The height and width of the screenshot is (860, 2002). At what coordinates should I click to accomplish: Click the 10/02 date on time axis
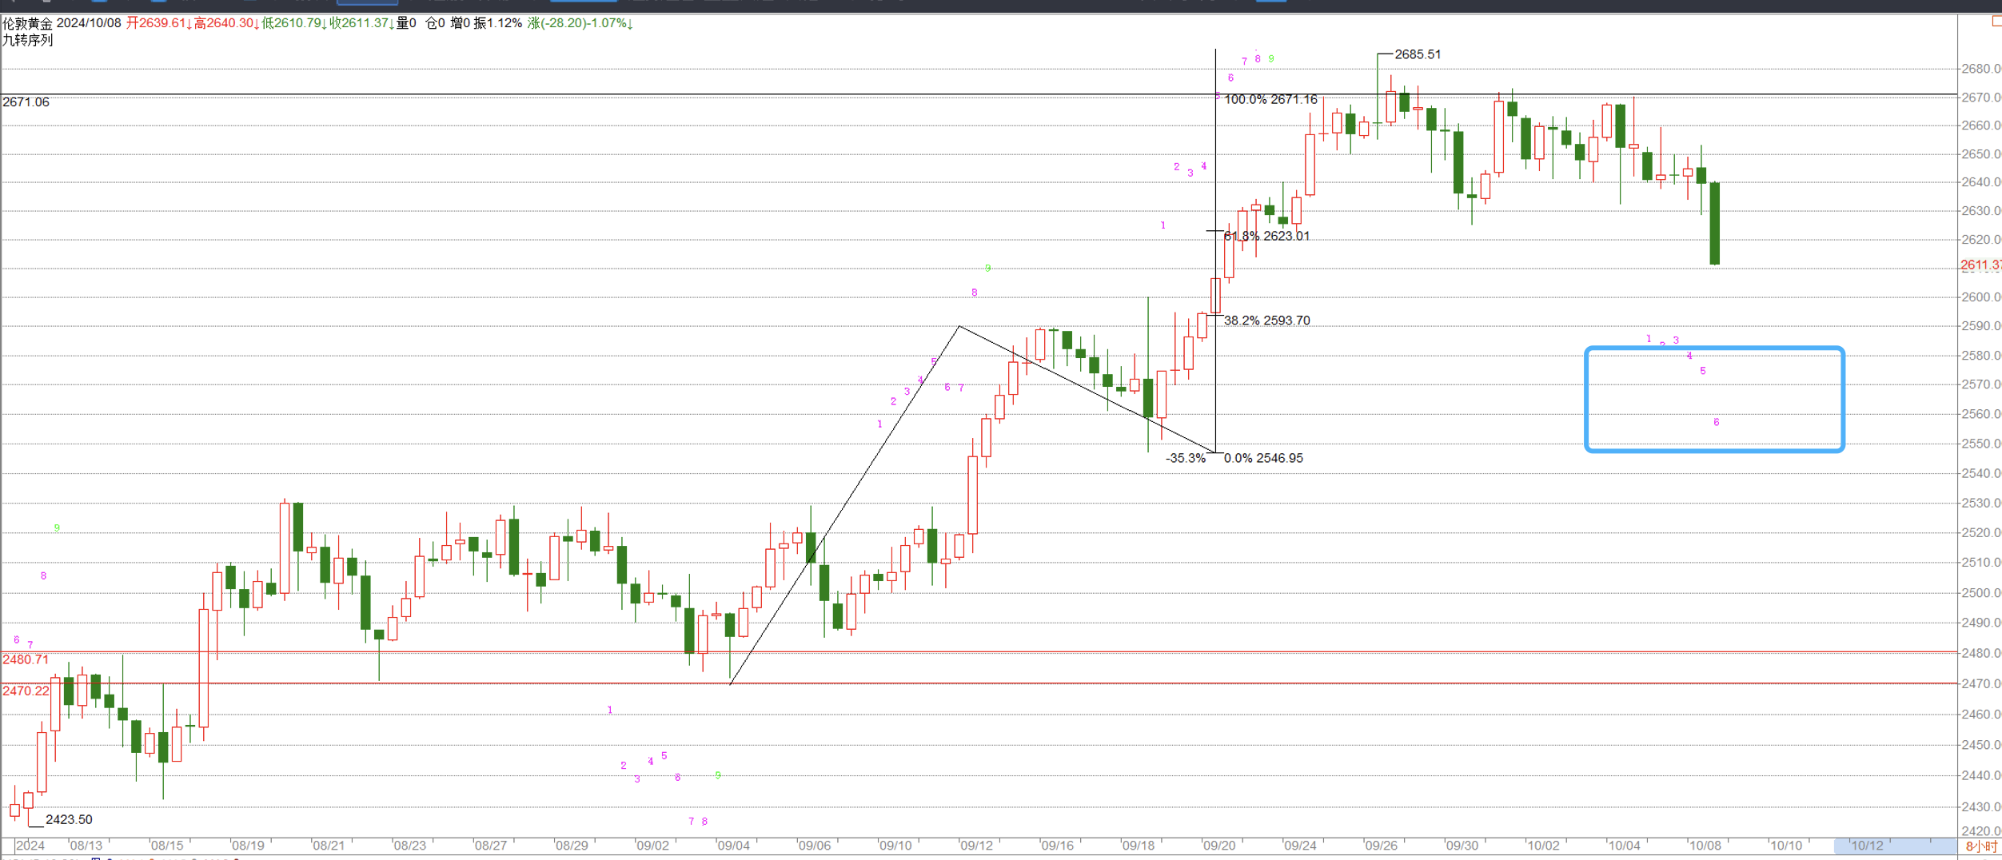tap(1543, 846)
